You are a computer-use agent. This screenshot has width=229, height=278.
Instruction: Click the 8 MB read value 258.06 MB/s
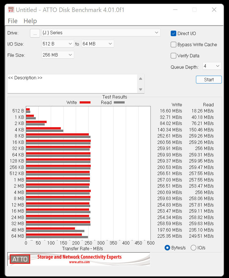pos(201,199)
